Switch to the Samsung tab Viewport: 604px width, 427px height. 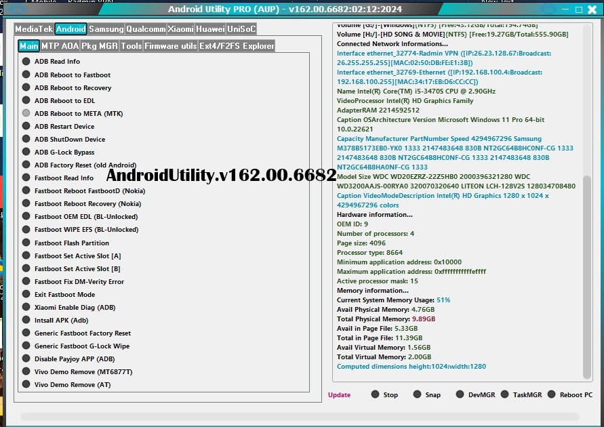pyautogui.click(x=106, y=29)
